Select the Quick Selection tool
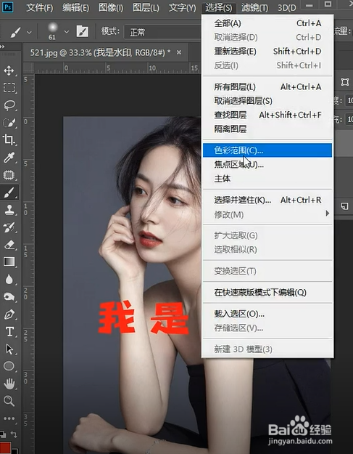 click(x=9, y=123)
